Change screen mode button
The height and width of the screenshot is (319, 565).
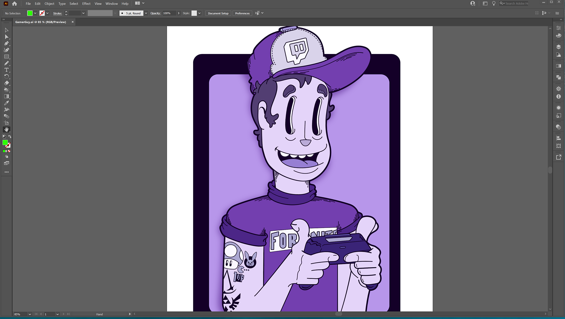pos(6,163)
